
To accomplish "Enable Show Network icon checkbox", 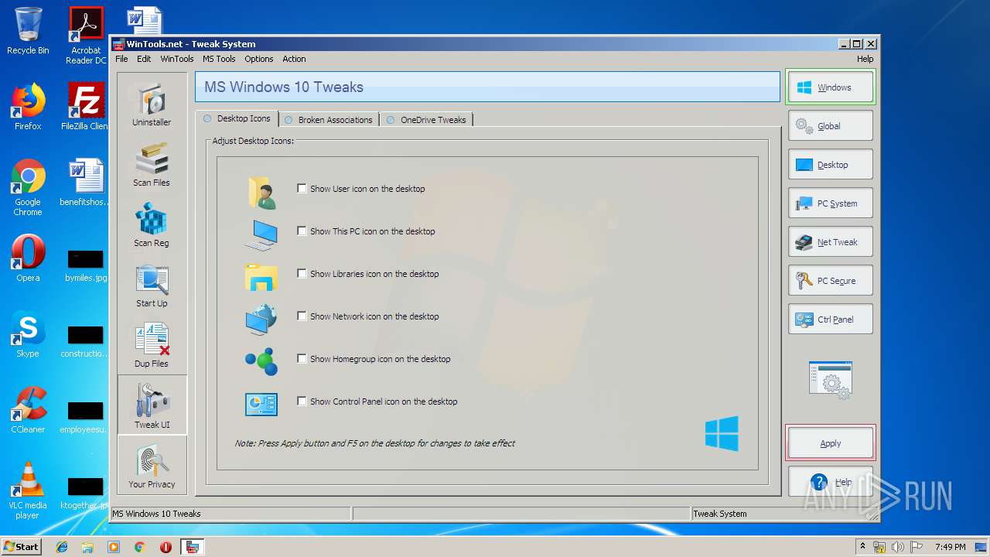I will click(x=302, y=316).
